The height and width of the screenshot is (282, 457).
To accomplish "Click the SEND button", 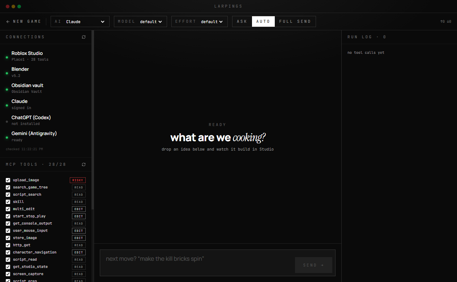I will point(313,265).
